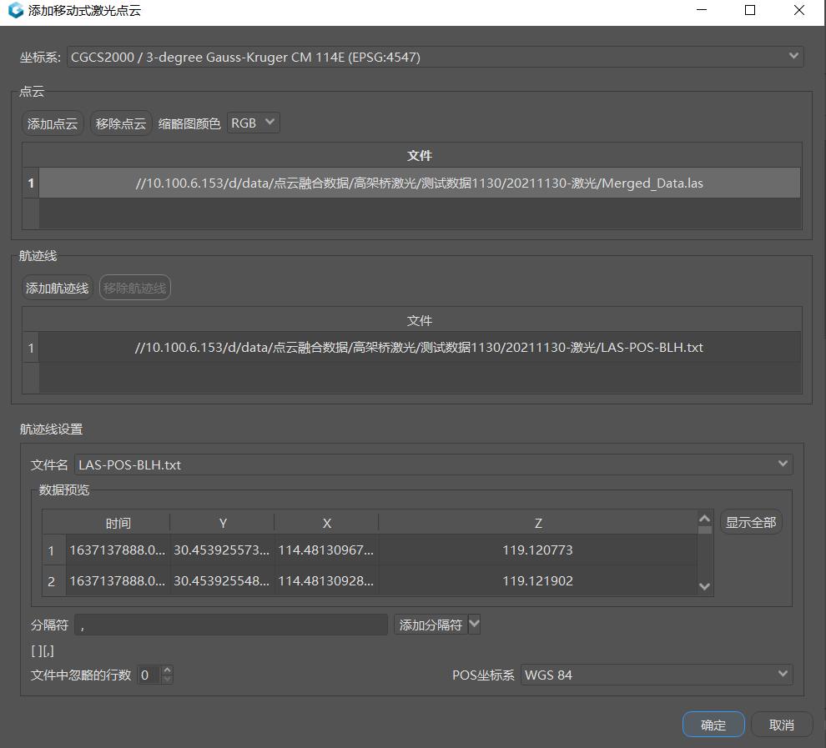Click the app logo icon in title bar
This screenshot has width=826, height=748.
click(x=16, y=10)
